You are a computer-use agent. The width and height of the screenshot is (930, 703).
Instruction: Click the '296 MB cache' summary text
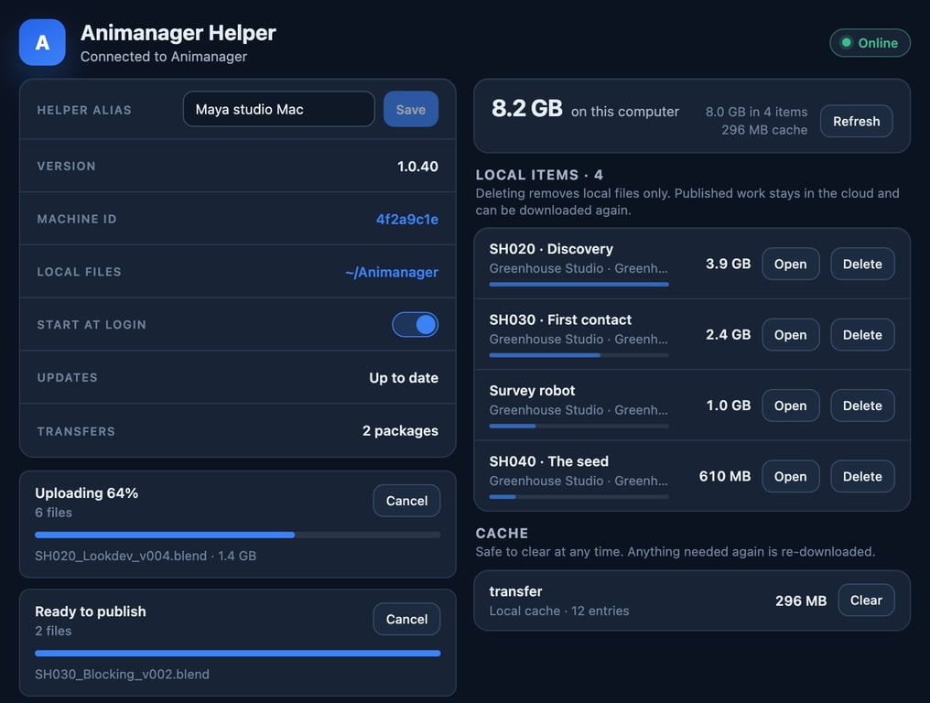pyautogui.click(x=764, y=130)
